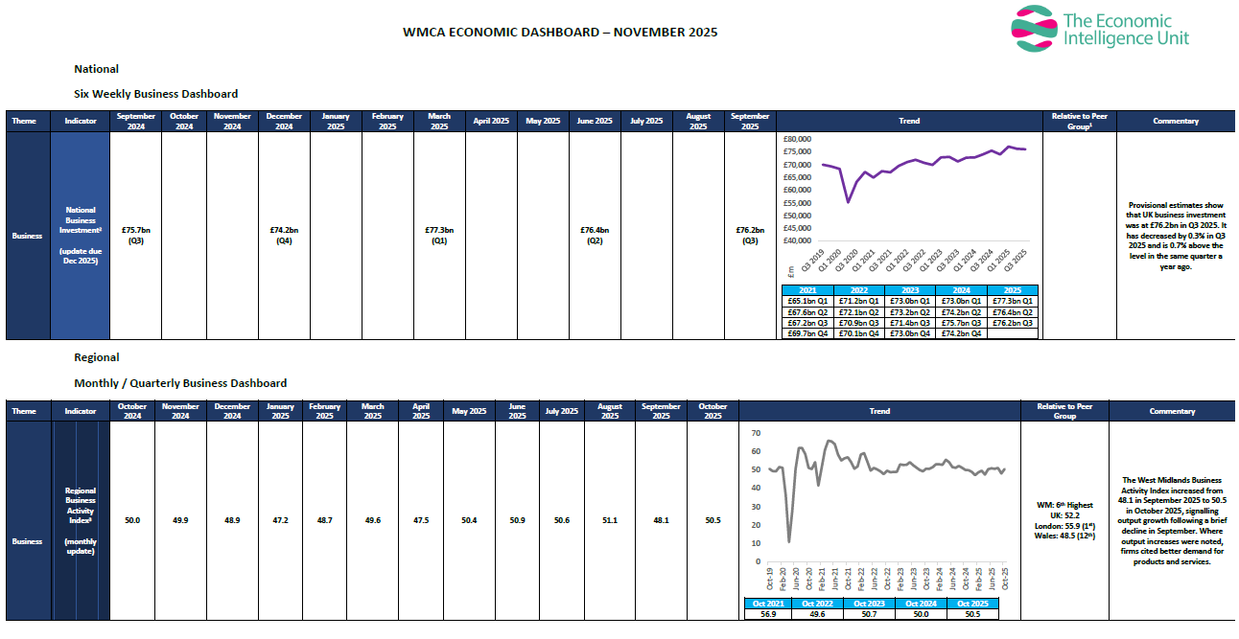Select the 51.1 value under August 2025
Viewport: 1239px width, 639px height.
point(610,520)
